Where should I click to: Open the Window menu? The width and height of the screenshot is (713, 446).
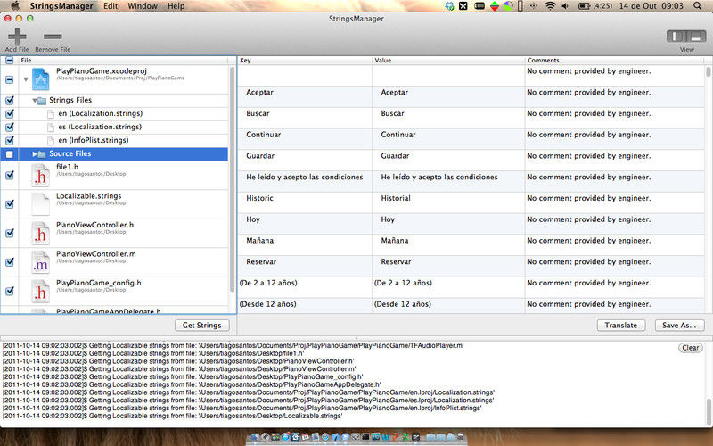point(143,6)
